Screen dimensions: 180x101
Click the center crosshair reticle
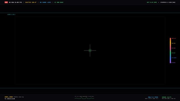click(90, 50)
